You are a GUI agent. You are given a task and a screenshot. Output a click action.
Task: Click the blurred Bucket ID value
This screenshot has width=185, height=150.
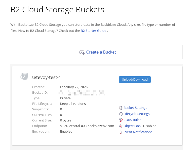(x=82, y=93)
